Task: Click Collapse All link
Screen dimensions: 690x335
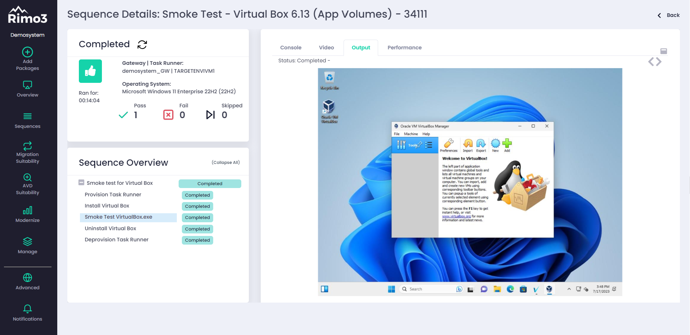Action: click(x=226, y=162)
